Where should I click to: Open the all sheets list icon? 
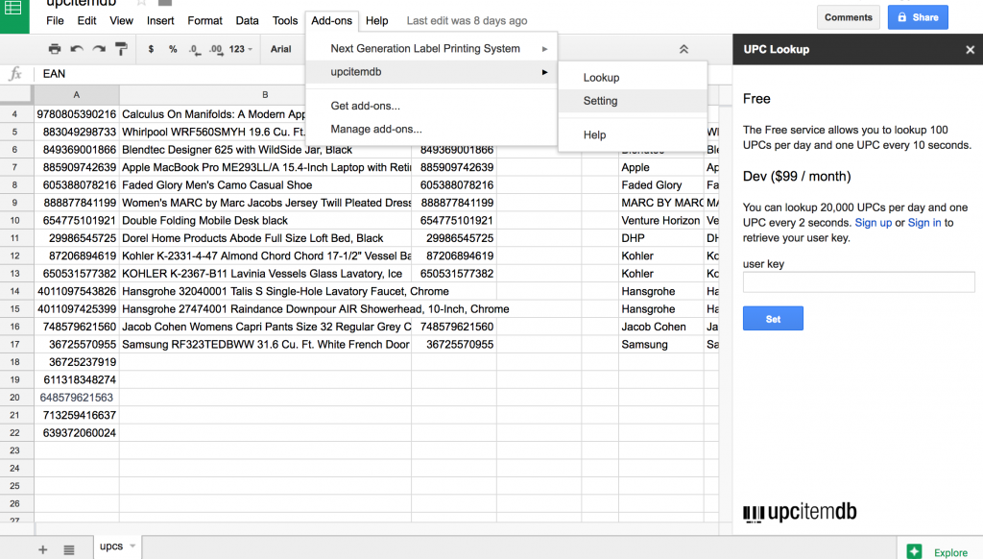pos(69,549)
